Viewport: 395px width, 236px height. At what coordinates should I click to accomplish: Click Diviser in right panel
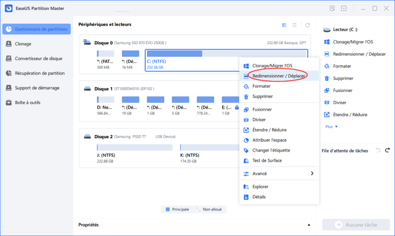(x=335, y=102)
